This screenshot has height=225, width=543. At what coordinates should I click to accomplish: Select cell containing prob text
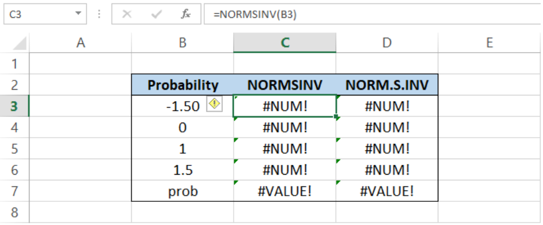point(183,191)
